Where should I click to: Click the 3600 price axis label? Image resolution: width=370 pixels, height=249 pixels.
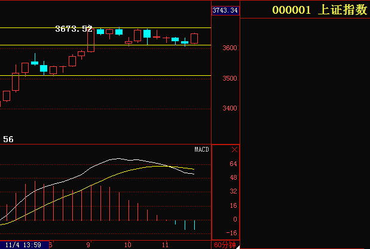[230, 48]
